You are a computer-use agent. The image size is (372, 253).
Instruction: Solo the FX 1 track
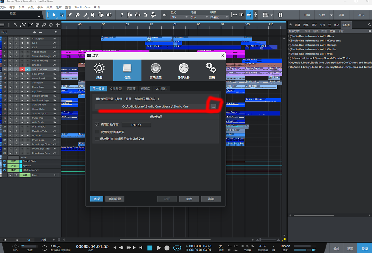(16, 43)
